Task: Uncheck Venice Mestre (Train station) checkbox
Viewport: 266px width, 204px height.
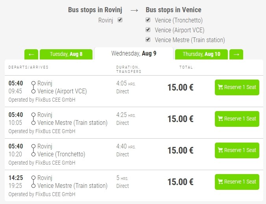Action: pyautogui.click(x=148, y=39)
